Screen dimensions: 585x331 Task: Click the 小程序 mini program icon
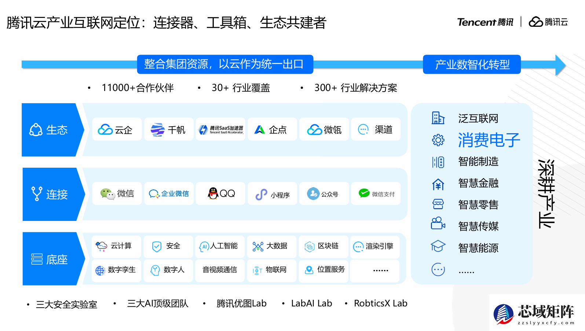(261, 194)
